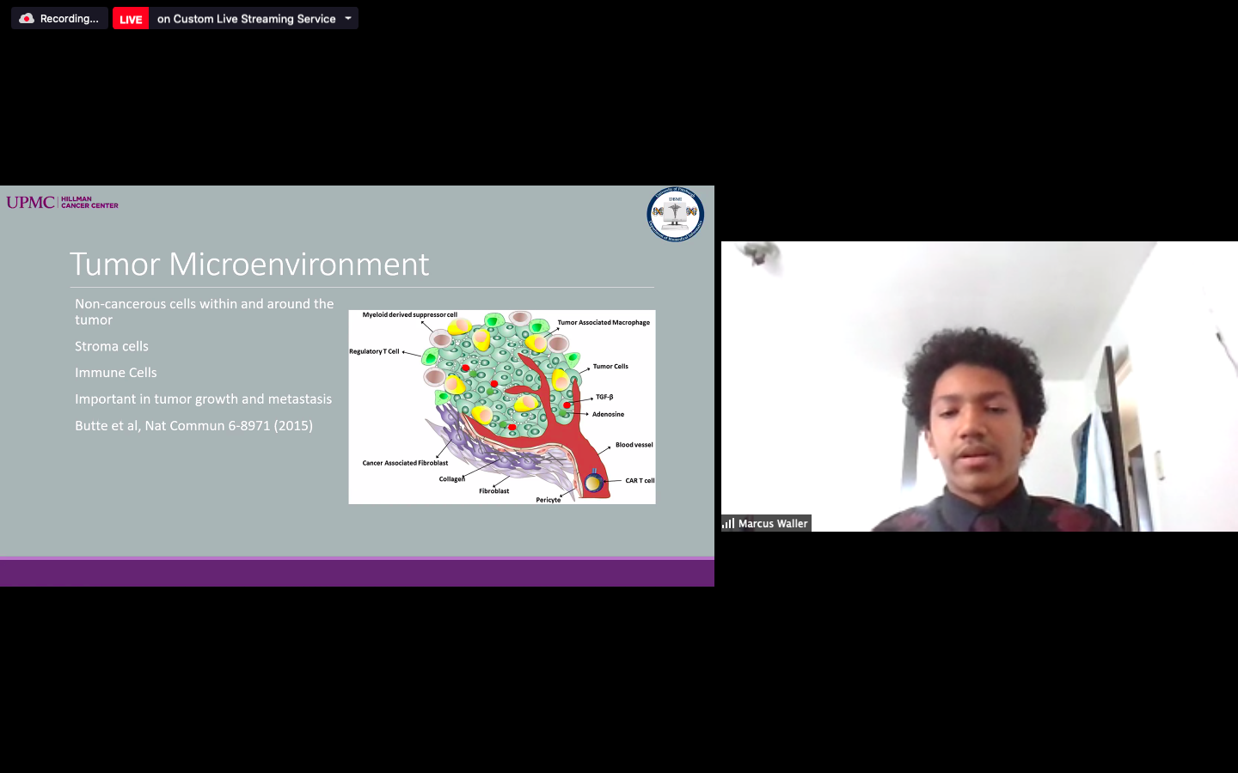Screen dimensions: 1238x773
Task: Click the 'on Custom Live Streaming Service' label
Action: click(x=246, y=19)
